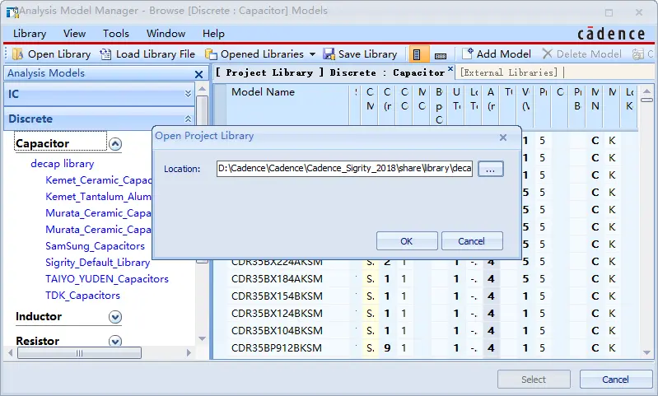Screen dimensions: 658x396
Task: Select model row CDR35BX154BKSM
Action: click(277, 296)
